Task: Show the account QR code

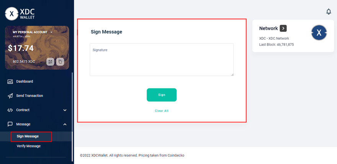Action: click(50, 61)
